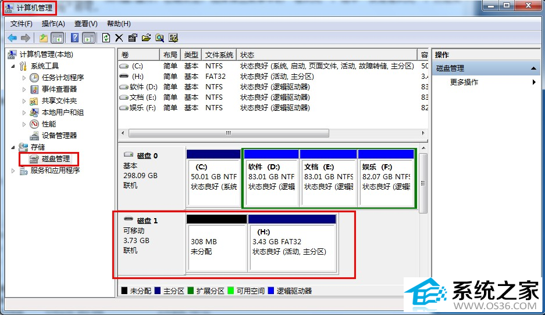Toggle the console tree show/hide icon
545x315 pixels.
coord(58,38)
